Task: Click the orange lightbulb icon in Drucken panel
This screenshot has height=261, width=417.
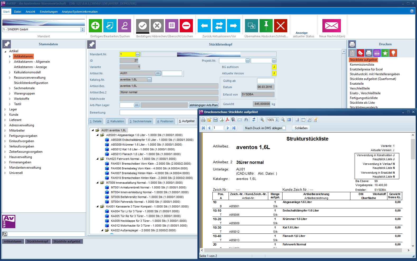Action: [393, 53]
